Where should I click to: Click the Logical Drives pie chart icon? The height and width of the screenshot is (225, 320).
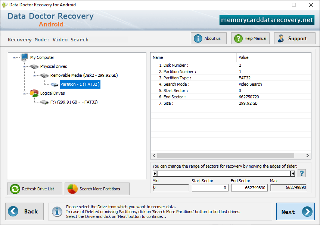[x=34, y=93]
